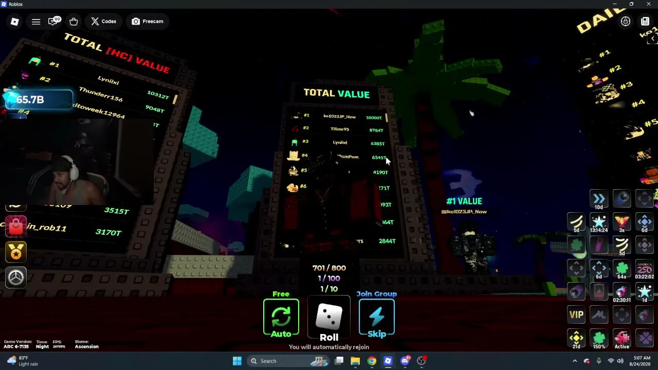Show hidden system tray icons
Image resolution: width=658 pixels, height=370 pixels.
point(575,361)
